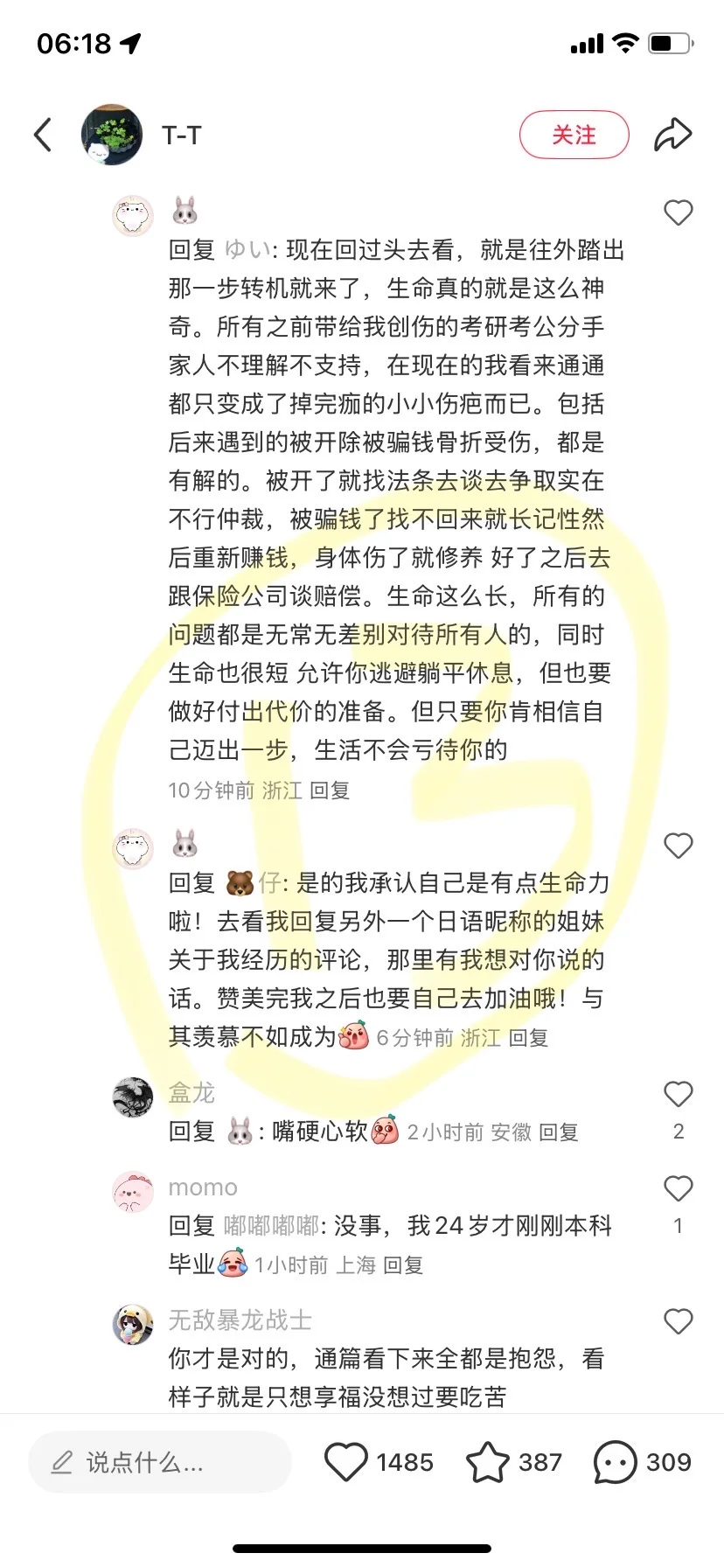Tap the 说点什么 comment input field
Image resolution: width=724 pixels, height=1567 pixels.
click(x=160, y=1462)
